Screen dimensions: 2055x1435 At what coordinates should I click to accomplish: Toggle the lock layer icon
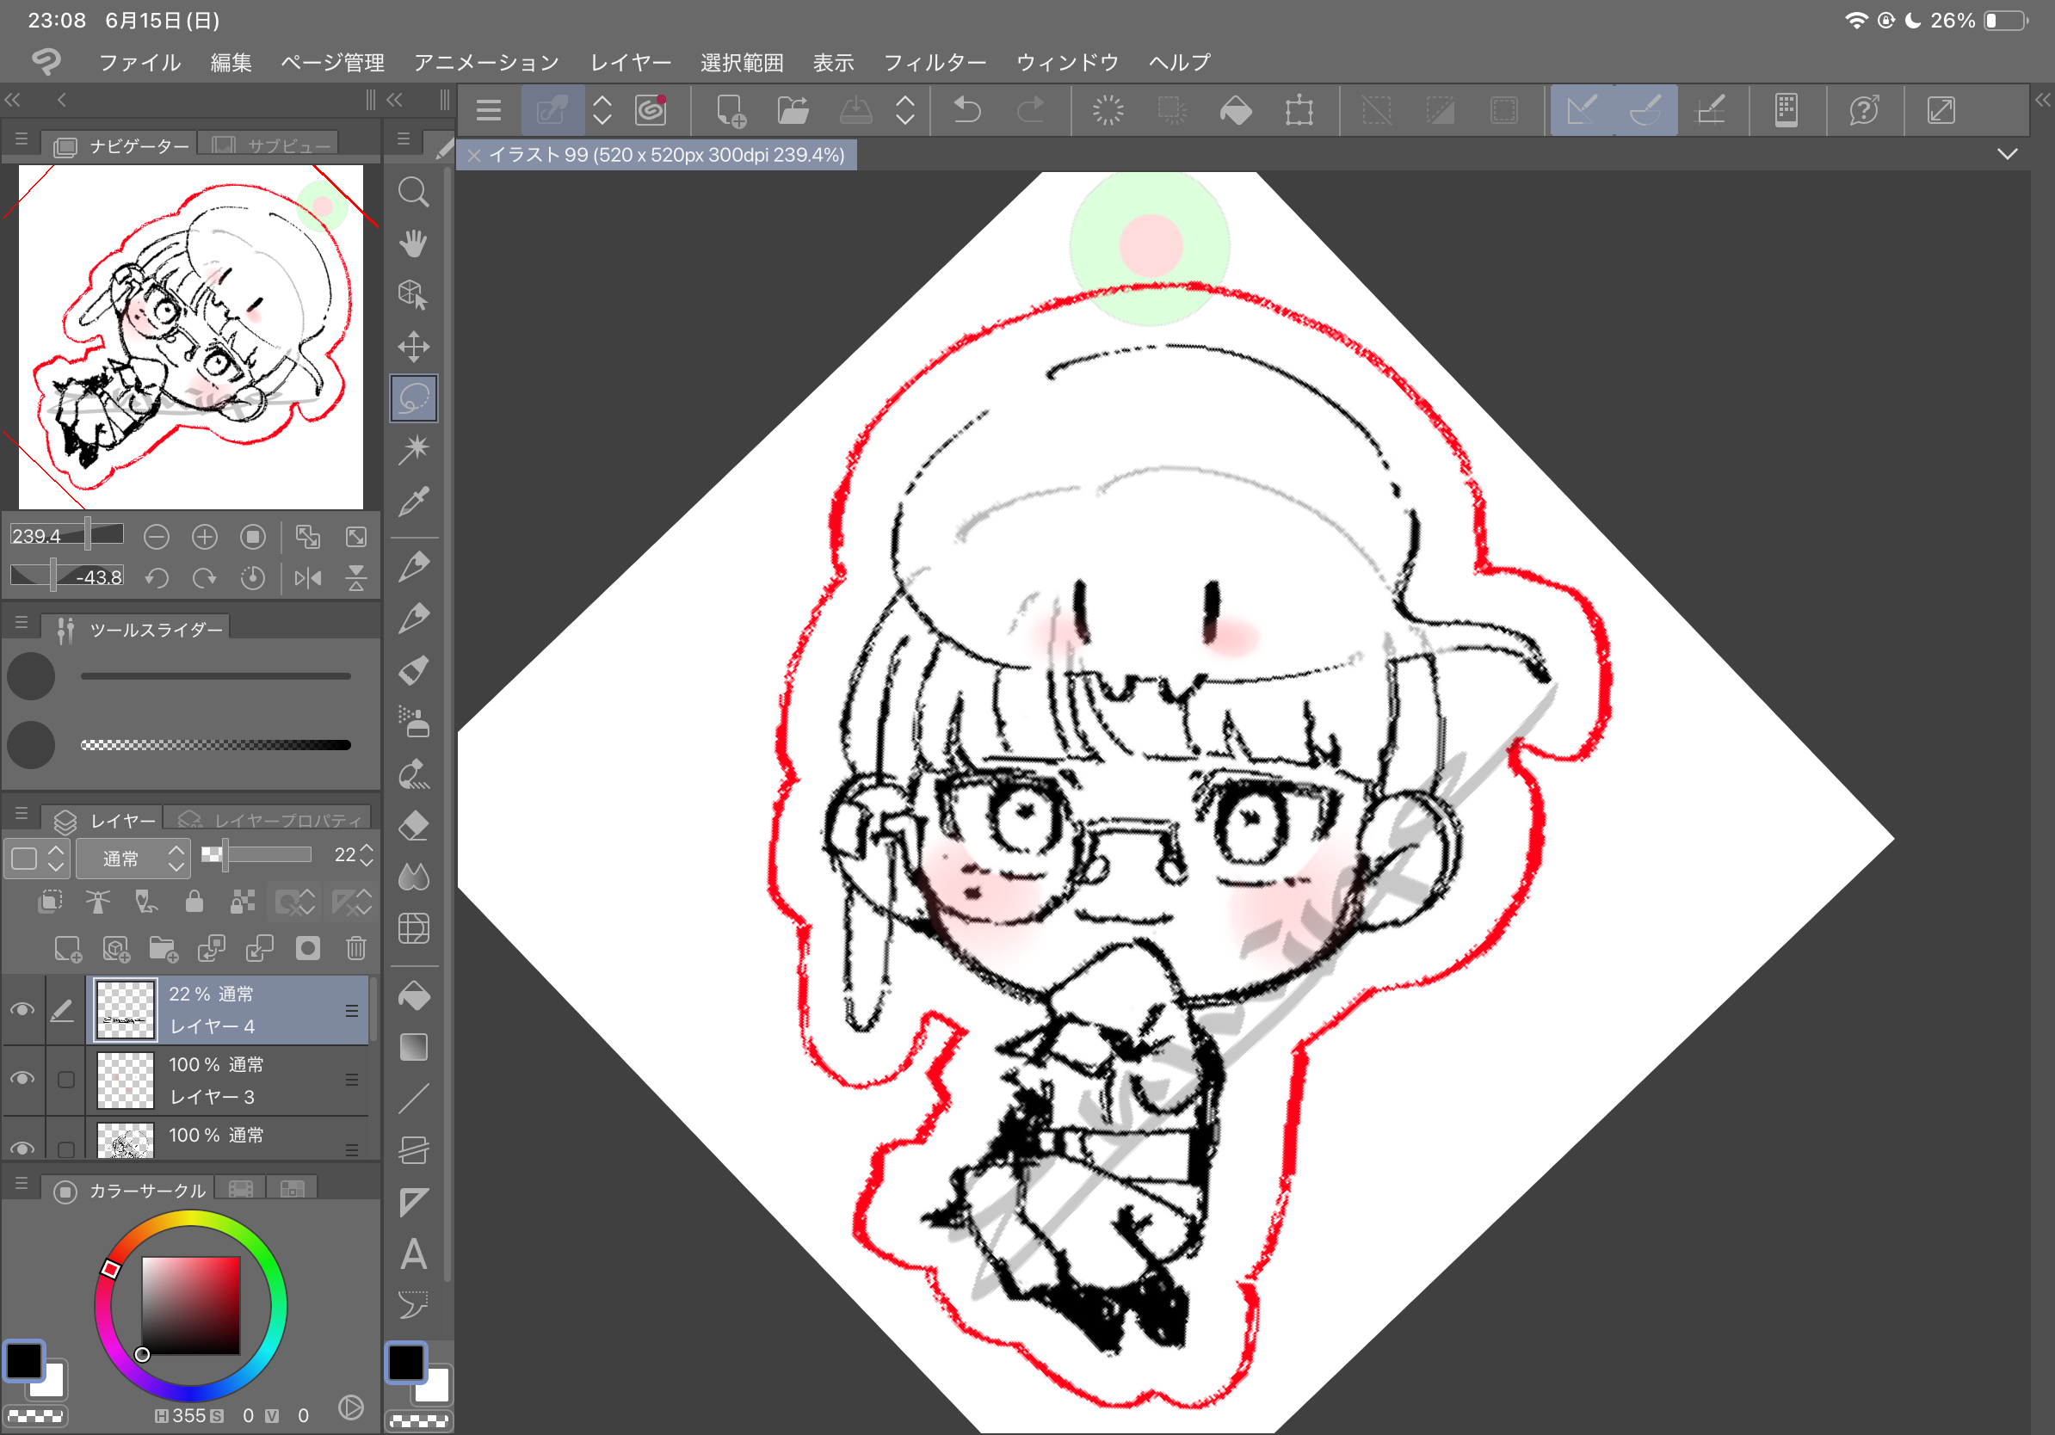194,901
